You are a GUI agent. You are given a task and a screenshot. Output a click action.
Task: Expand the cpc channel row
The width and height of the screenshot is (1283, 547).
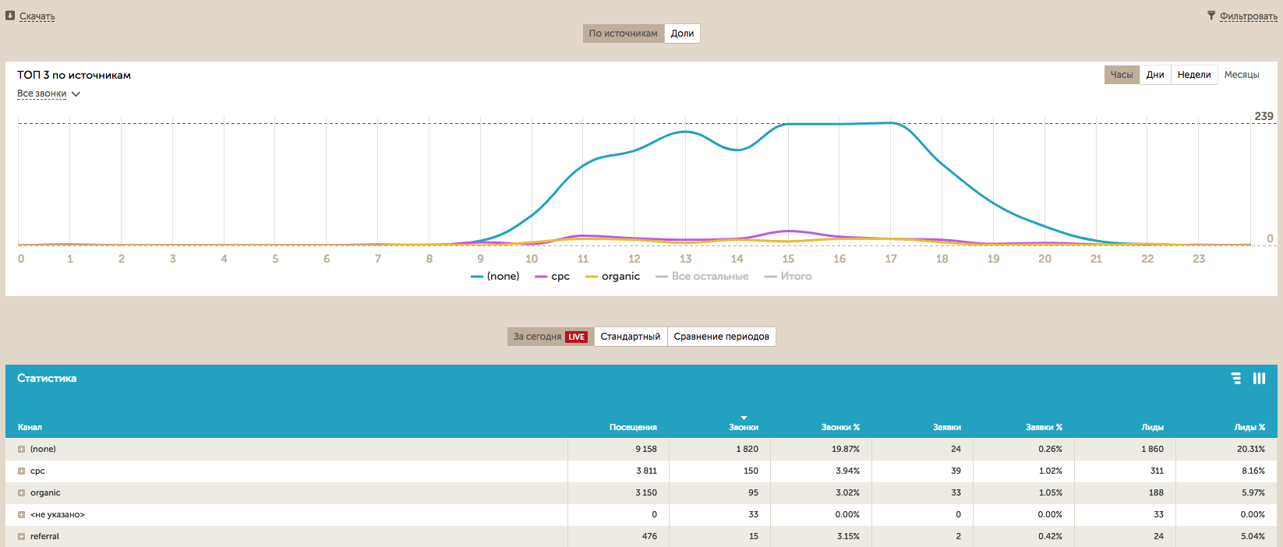click(x=22, y=471)
